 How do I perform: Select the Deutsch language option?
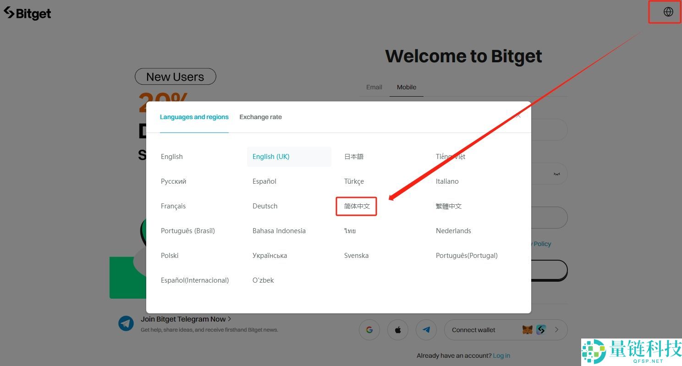tap(265, 206)
